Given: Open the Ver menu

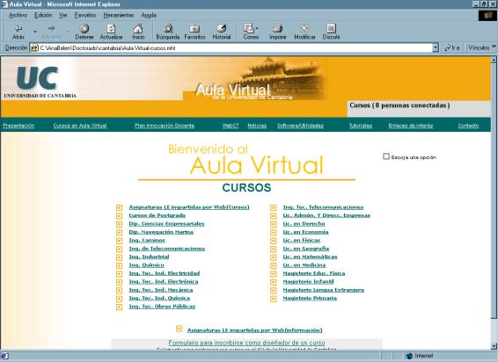Looking at the screenshot, I should coord(62,15).
